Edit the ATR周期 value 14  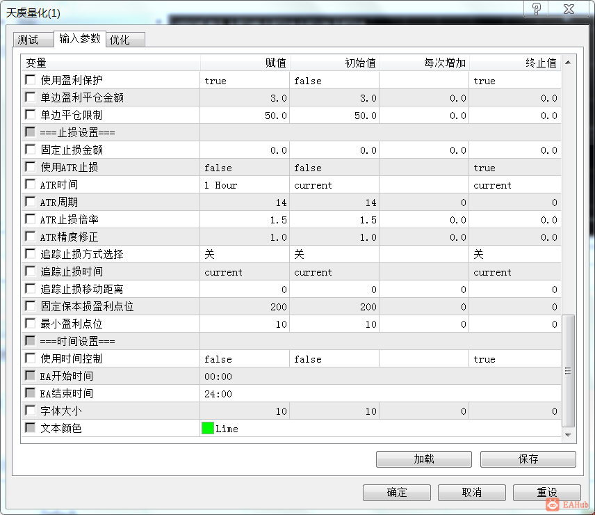(x=245, y=202)
